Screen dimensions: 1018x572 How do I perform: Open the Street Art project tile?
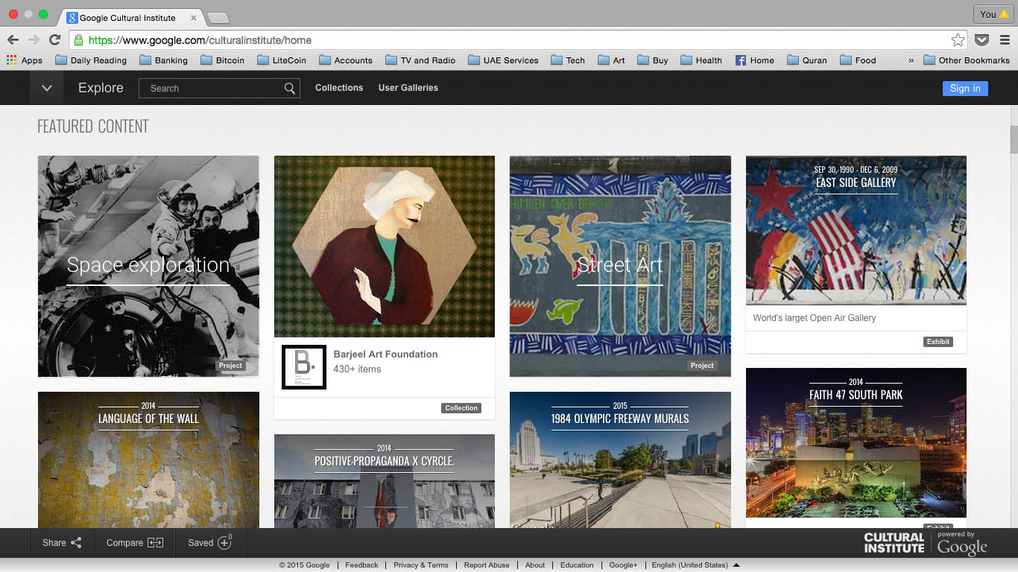(620, 266)
